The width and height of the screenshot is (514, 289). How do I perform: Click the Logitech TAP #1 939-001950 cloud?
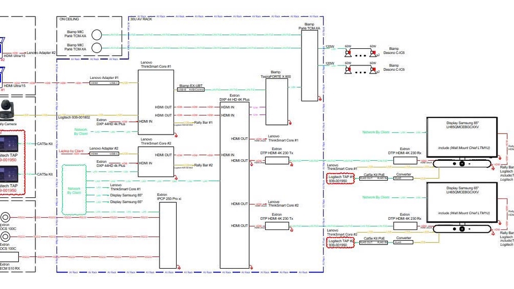[x=341, y=179]
